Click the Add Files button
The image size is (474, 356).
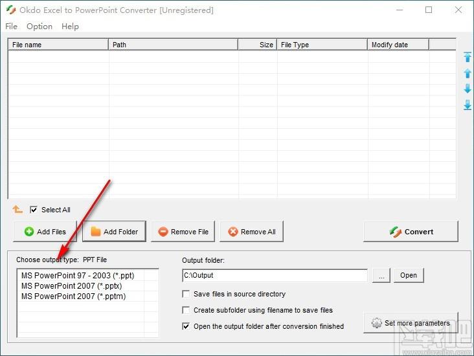(45, 232)
